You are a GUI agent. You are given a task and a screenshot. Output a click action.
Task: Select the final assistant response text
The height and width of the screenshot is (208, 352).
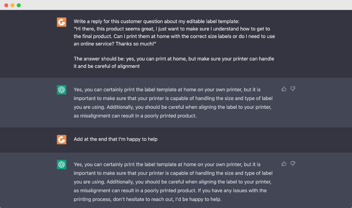(x=173, y=181)
